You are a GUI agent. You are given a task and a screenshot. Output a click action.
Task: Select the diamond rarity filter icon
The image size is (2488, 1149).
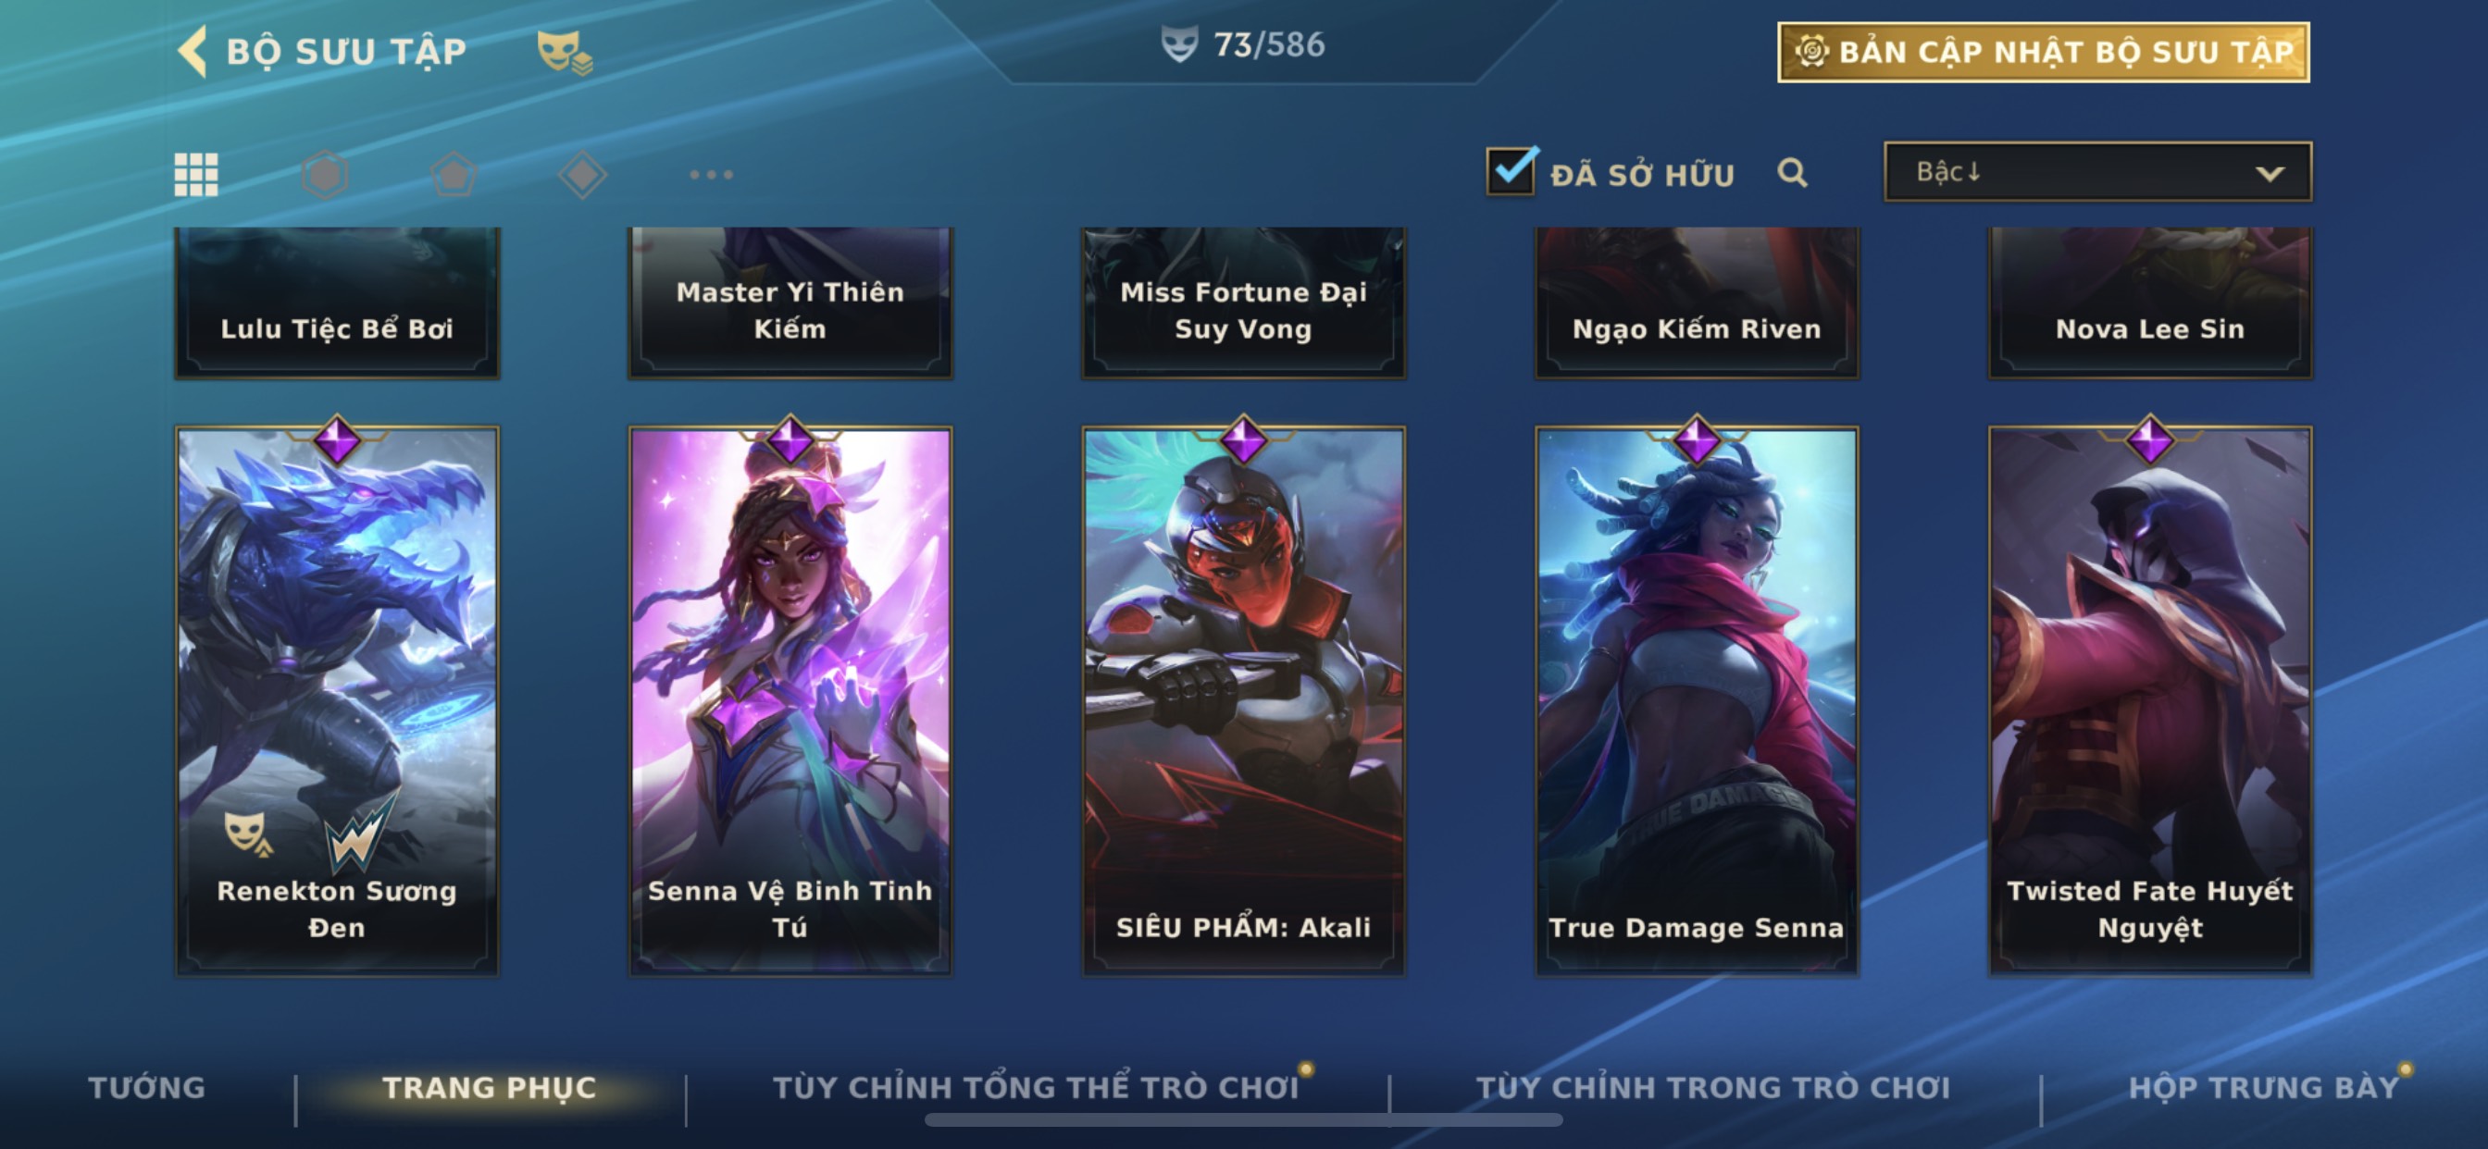(x=582, y=175)
